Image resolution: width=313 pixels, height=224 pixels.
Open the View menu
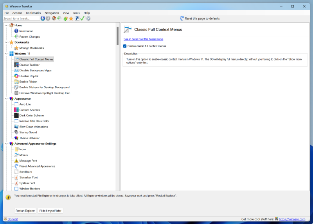[66, 13]
